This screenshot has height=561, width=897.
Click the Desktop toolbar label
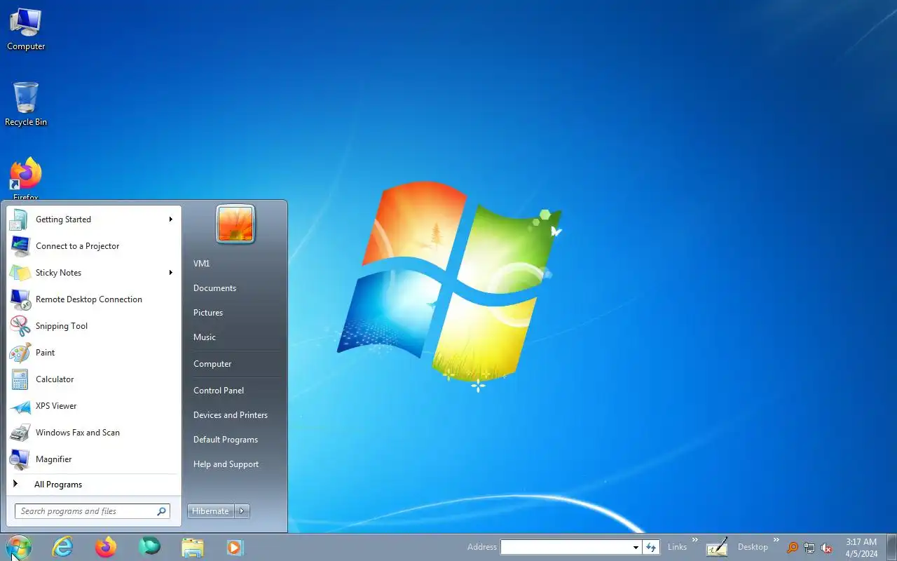tap(753, 547)
